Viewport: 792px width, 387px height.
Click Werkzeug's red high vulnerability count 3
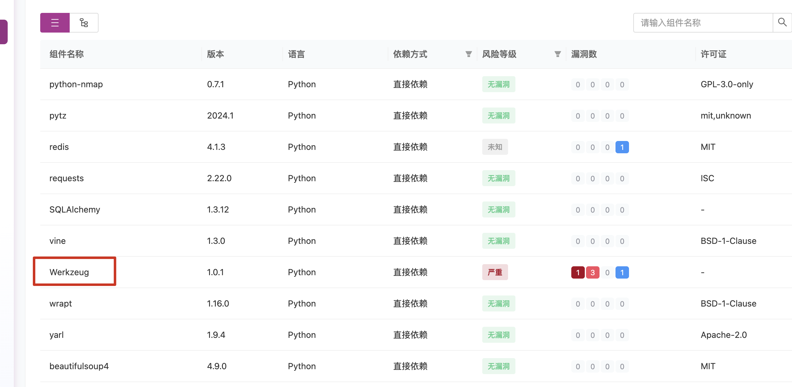[592, 272]
